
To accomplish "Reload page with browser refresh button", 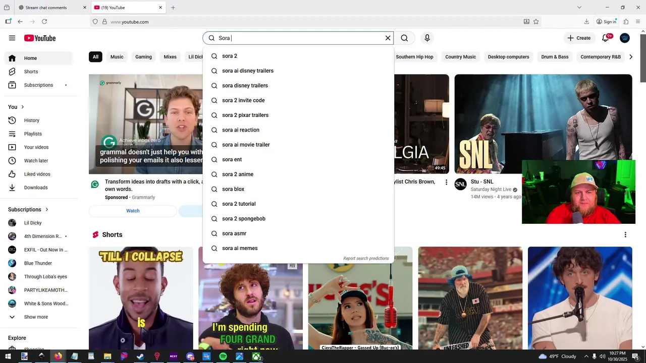I will [44, 22].
